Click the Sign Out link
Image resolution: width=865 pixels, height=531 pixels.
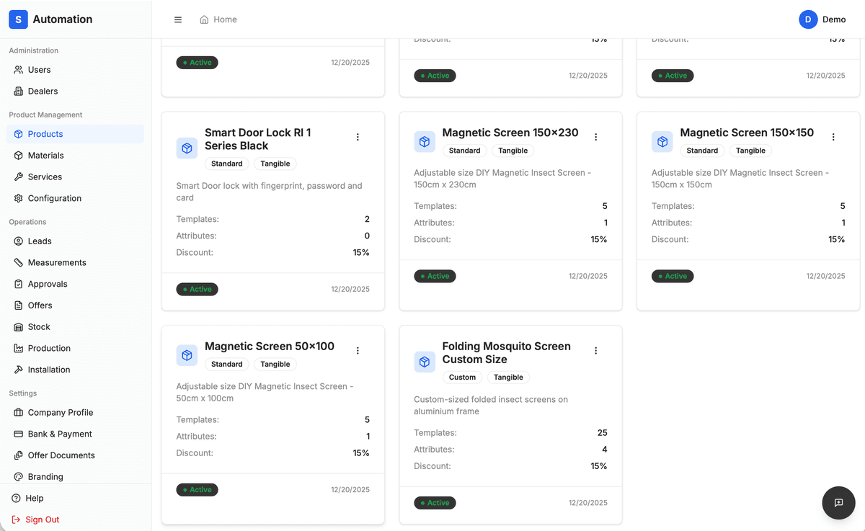pyautogui.click(x=42, y=519)
